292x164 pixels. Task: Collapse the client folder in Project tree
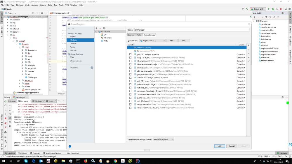click(x=20, y=47)
